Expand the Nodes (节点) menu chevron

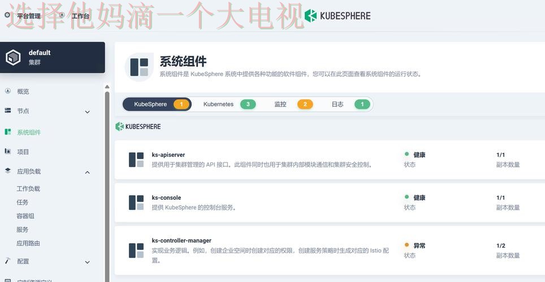point(88,112)
